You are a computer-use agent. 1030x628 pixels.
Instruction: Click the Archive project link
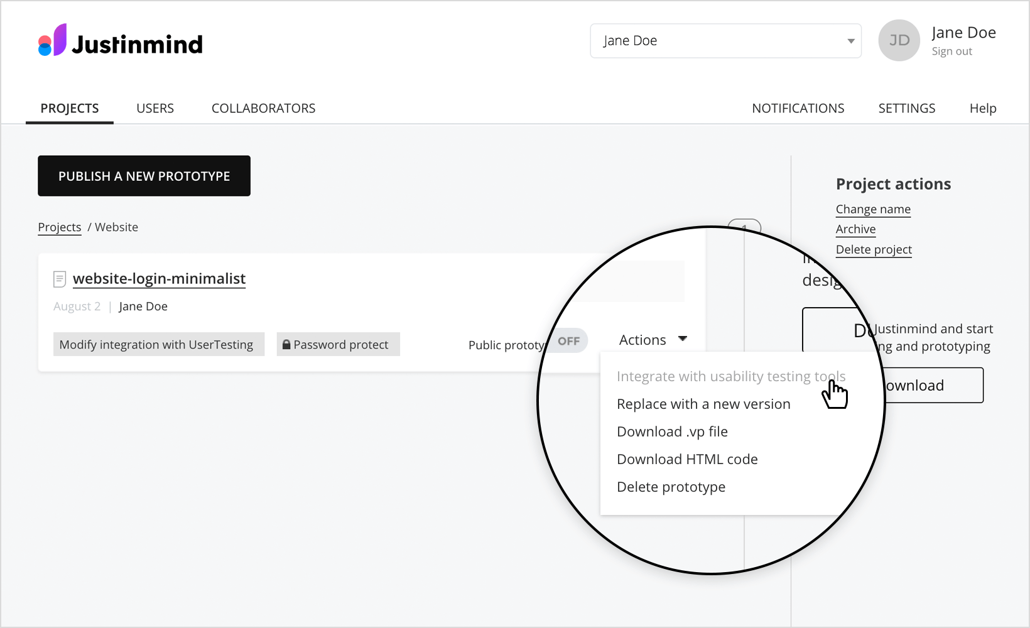[x=855, y=229]
